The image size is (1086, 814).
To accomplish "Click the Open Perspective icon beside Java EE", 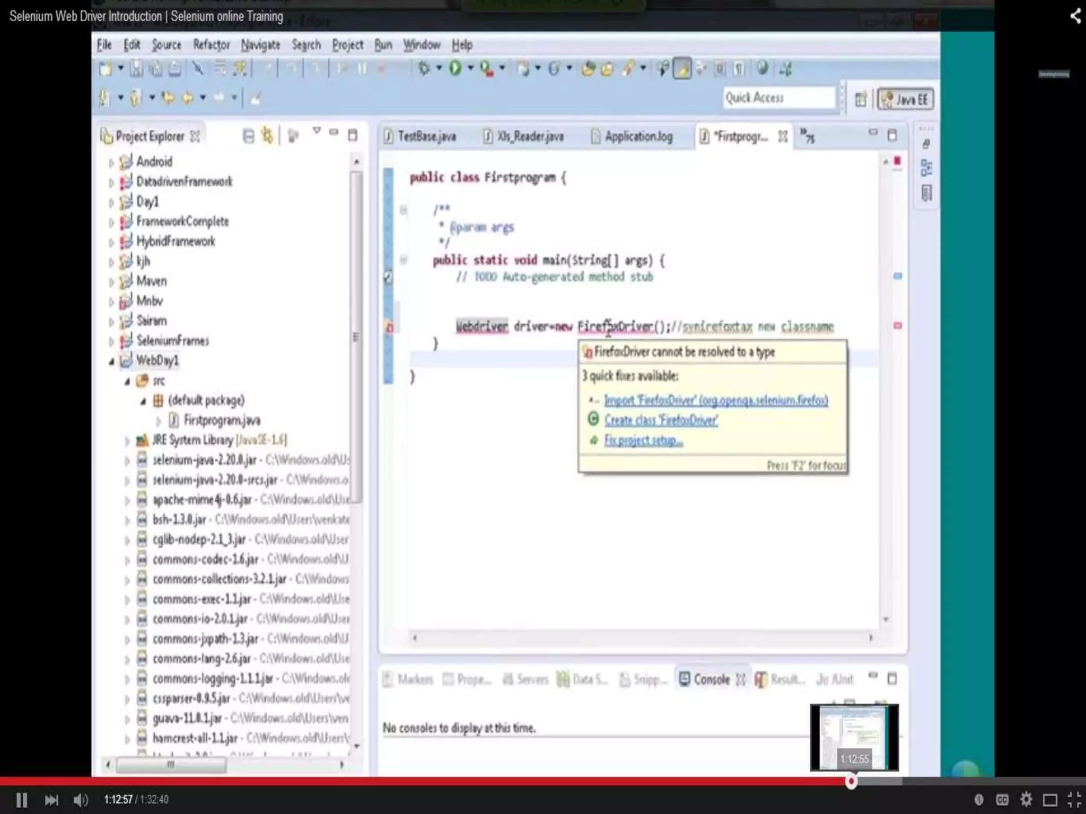I will [x=861, y=99].
